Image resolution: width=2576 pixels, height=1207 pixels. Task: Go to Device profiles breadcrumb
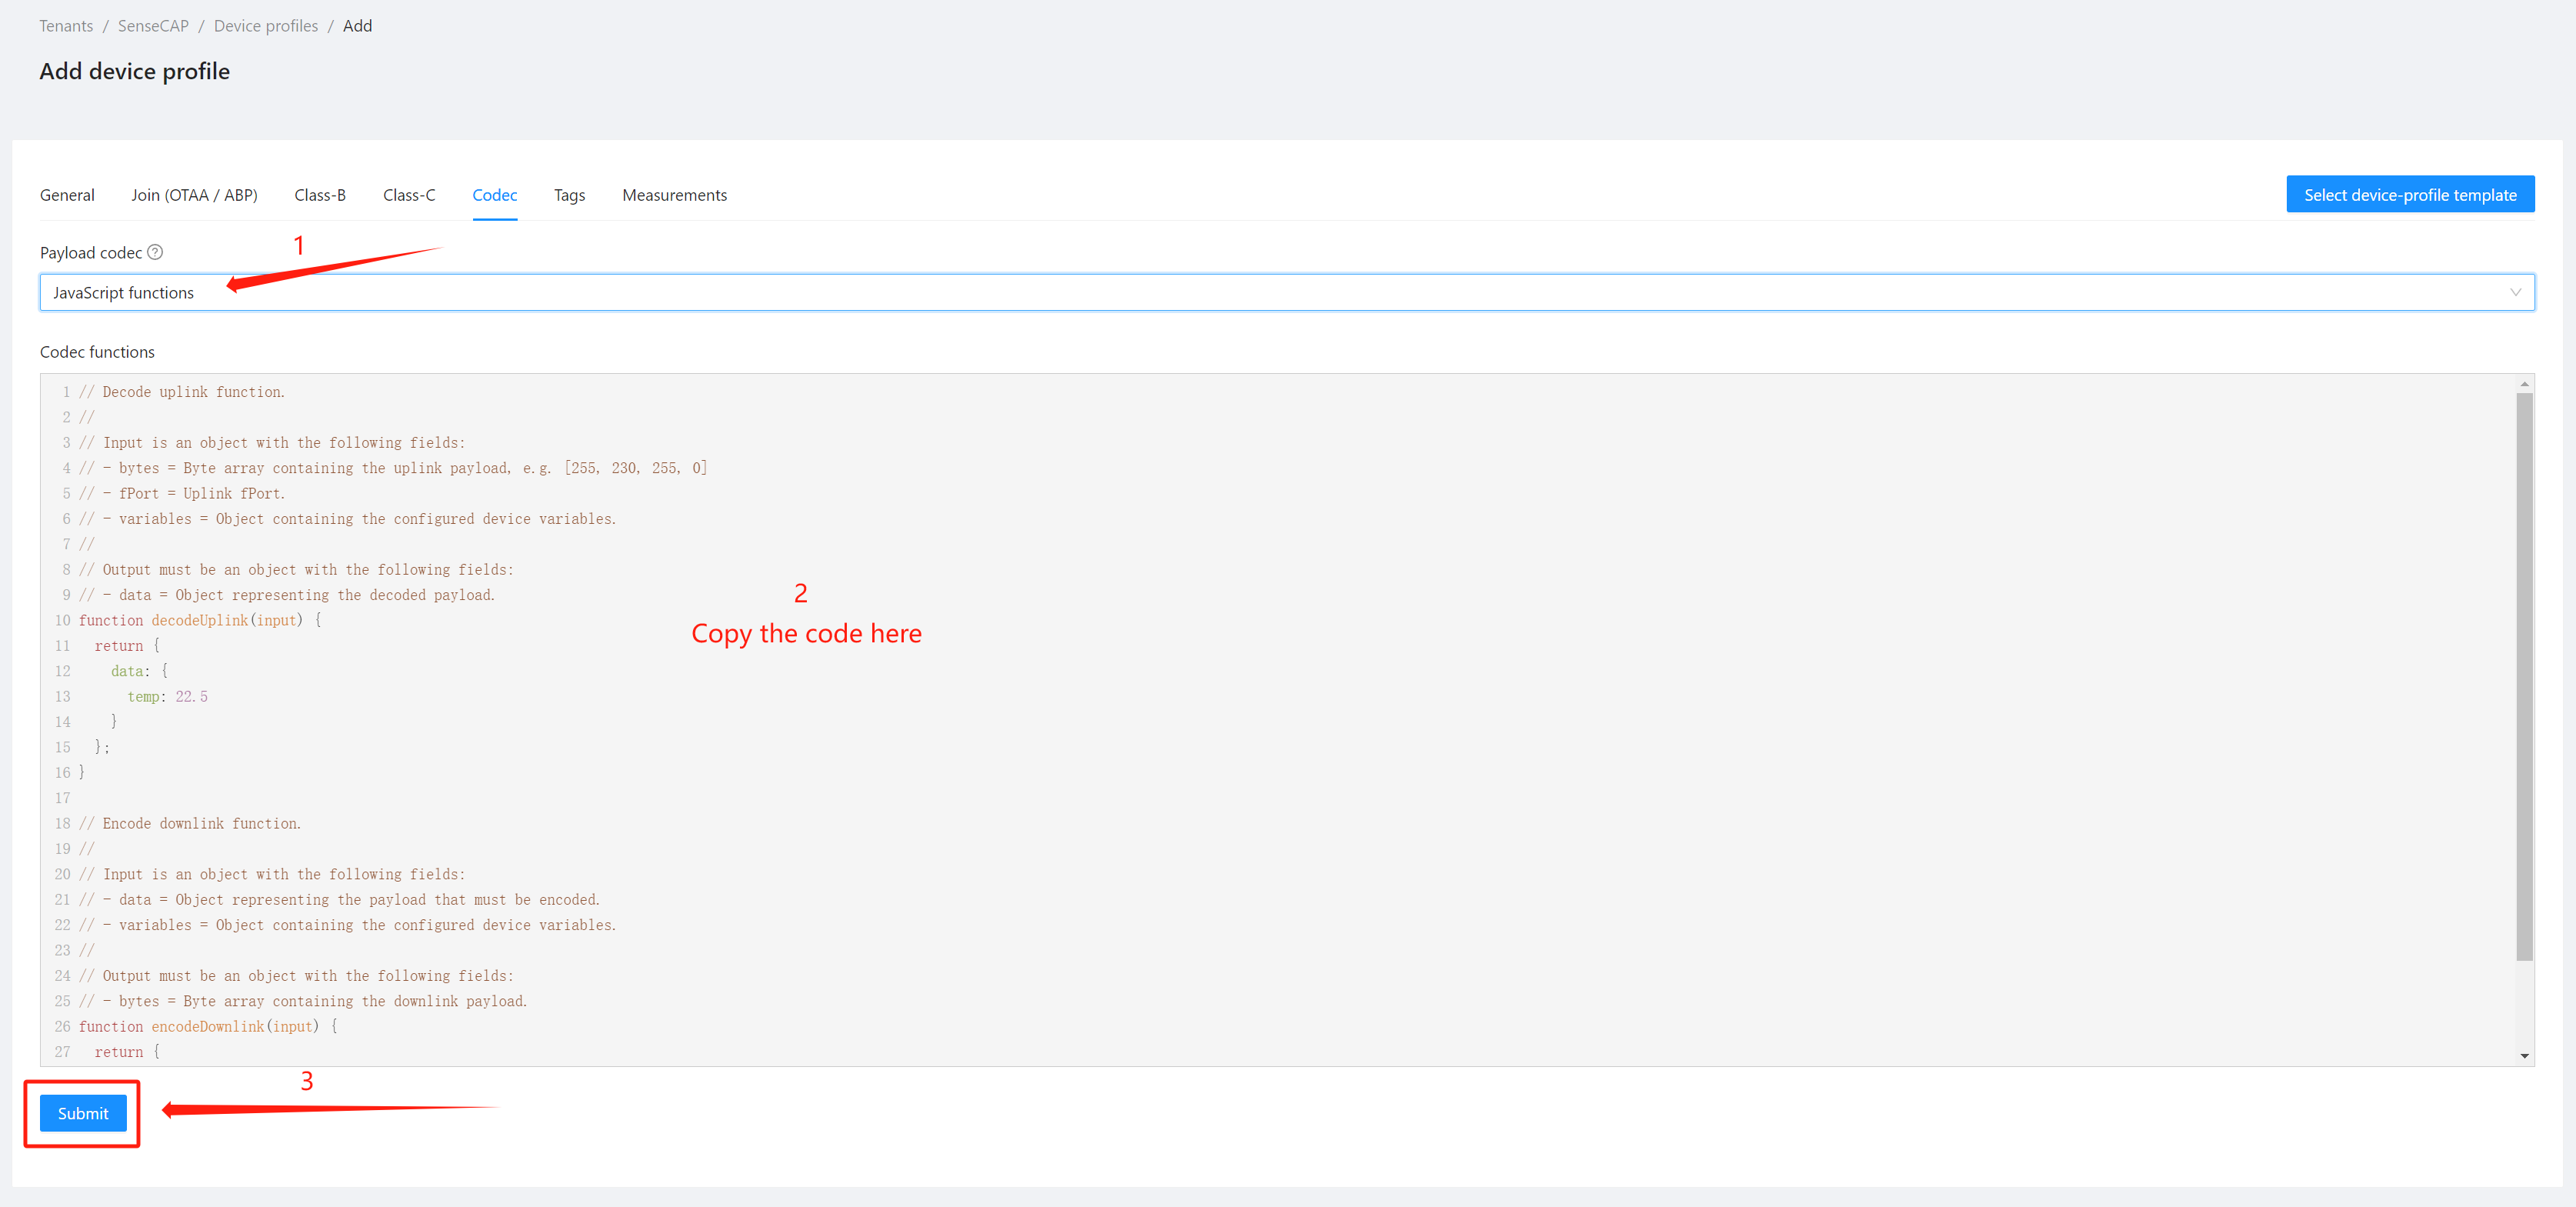pos(266,26)
